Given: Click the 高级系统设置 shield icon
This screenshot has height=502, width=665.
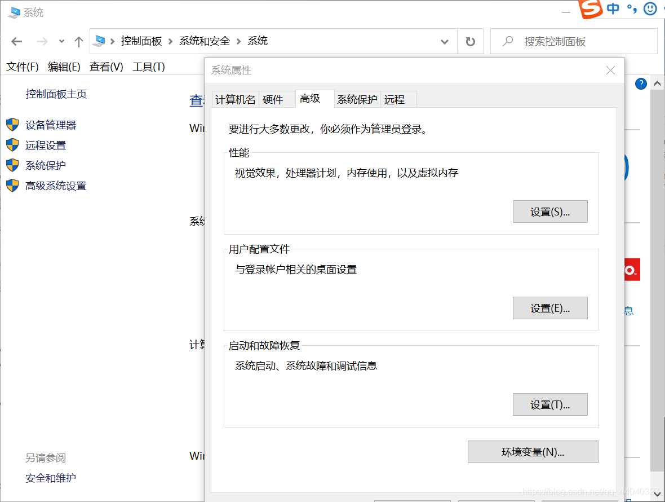Looking at the screenshot, I should point(12,186).
